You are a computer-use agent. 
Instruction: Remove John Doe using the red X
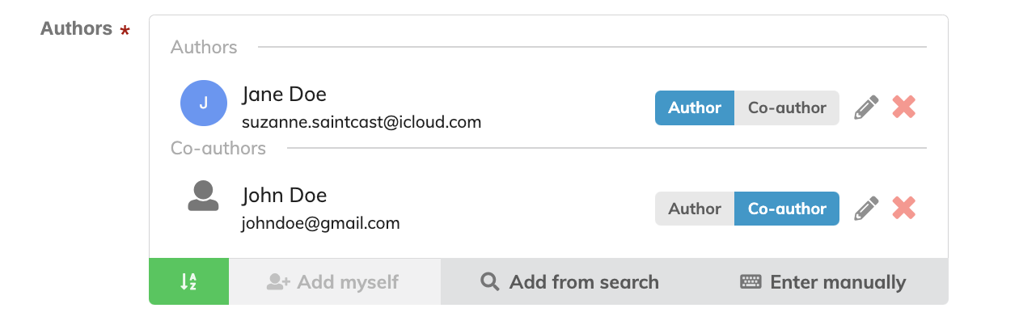click(x=904, y=209)
